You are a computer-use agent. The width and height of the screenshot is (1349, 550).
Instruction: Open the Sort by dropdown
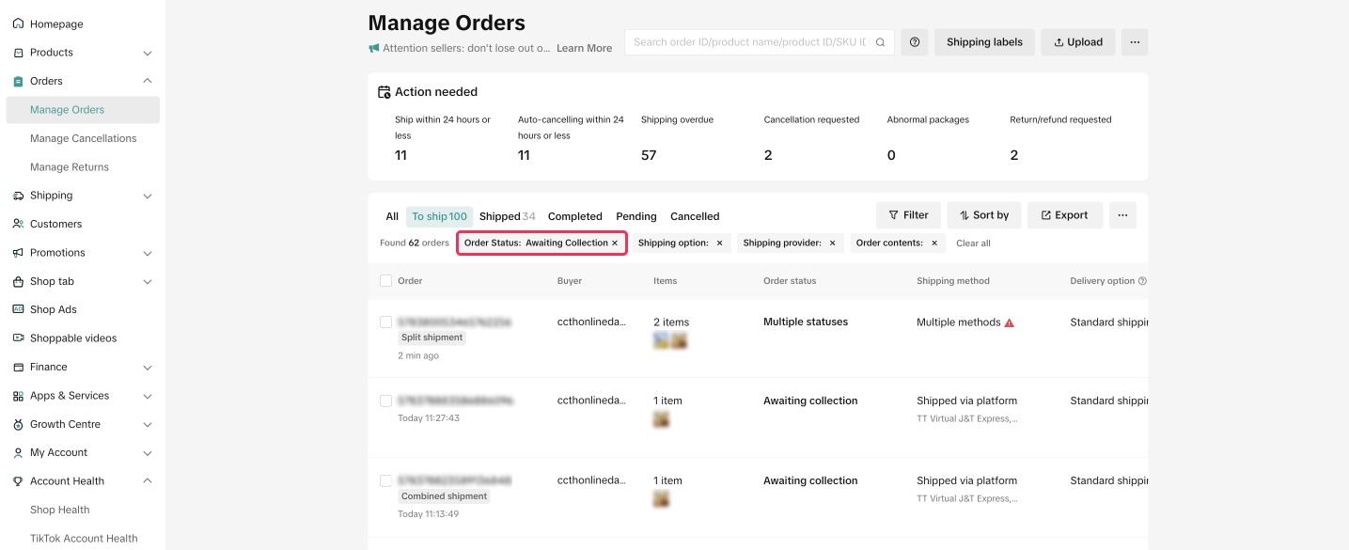983,215
